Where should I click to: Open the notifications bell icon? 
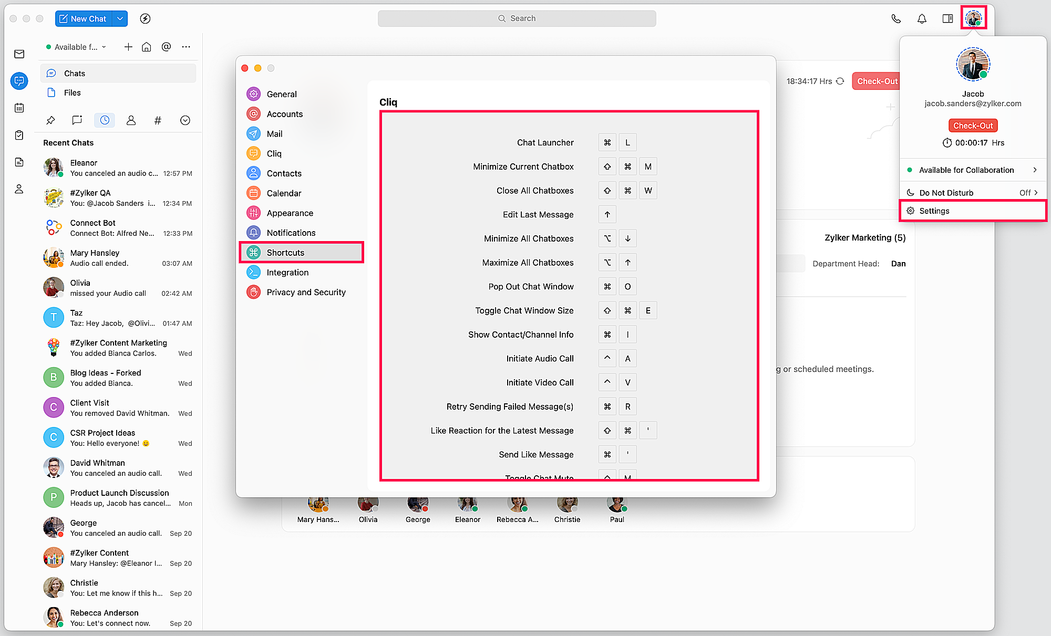coord(922,19)
